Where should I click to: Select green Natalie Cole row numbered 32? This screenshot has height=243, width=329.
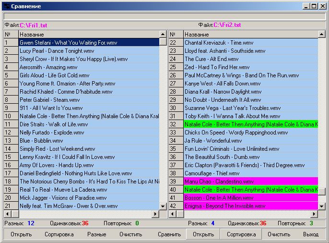click(x=251, y=124)
